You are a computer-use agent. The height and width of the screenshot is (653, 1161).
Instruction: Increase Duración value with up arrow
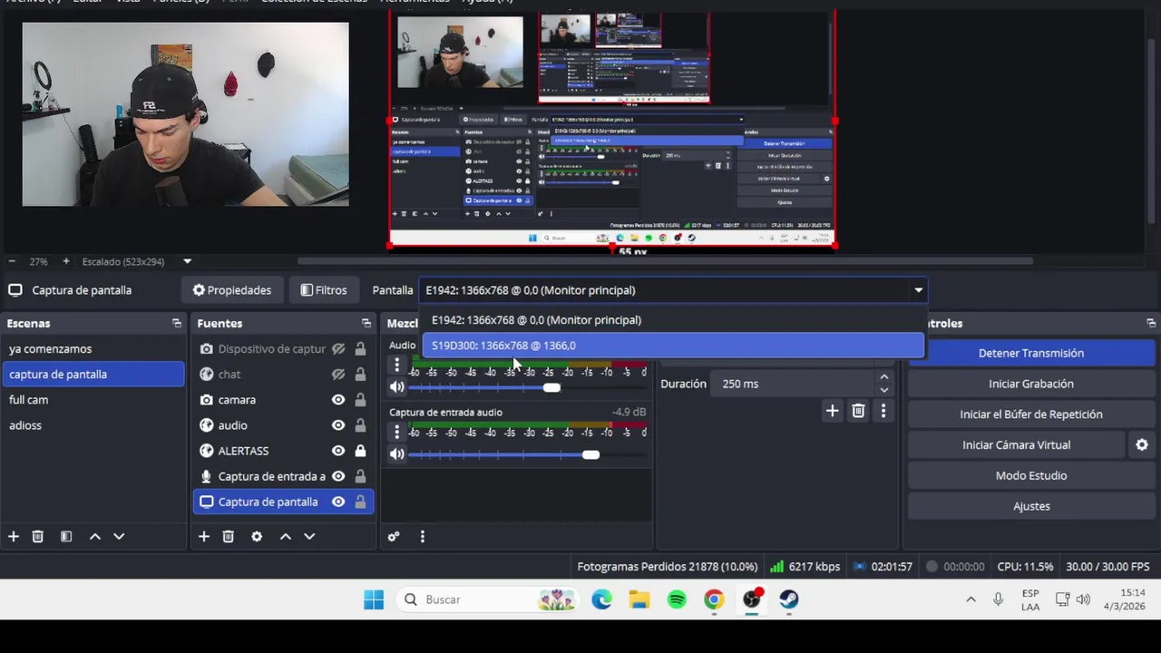884,377
